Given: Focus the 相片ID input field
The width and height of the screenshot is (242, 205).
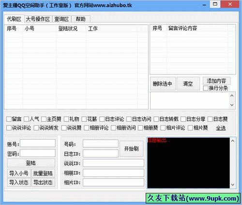Looking at the screenshot, I should 114,183.
